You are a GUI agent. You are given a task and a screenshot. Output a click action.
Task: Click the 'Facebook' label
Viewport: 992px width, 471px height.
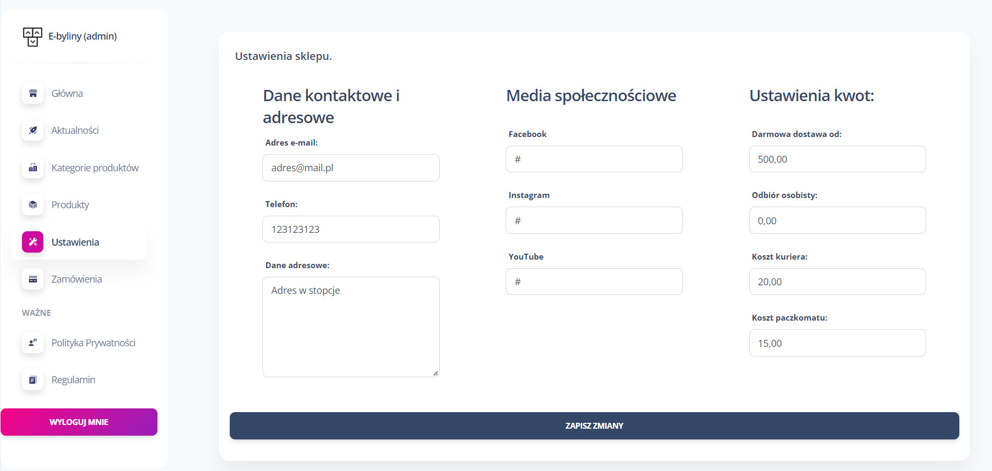[x=528, y=134]
